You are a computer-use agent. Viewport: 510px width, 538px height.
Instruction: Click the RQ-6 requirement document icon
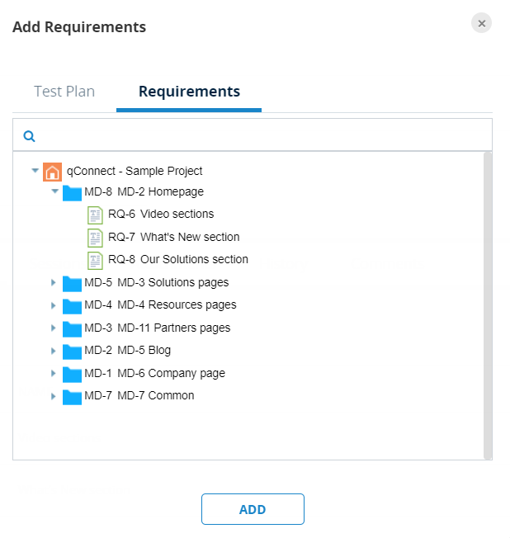pos(96,215)
